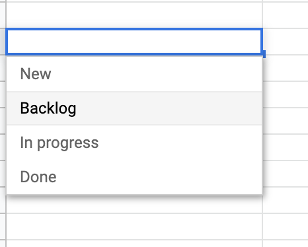Click the row header of the row above active cell
The image size is (308, 247).
[x=3, y=15]
